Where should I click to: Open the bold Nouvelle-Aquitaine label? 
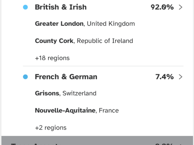pyautogui.click(x=65, y=111)
